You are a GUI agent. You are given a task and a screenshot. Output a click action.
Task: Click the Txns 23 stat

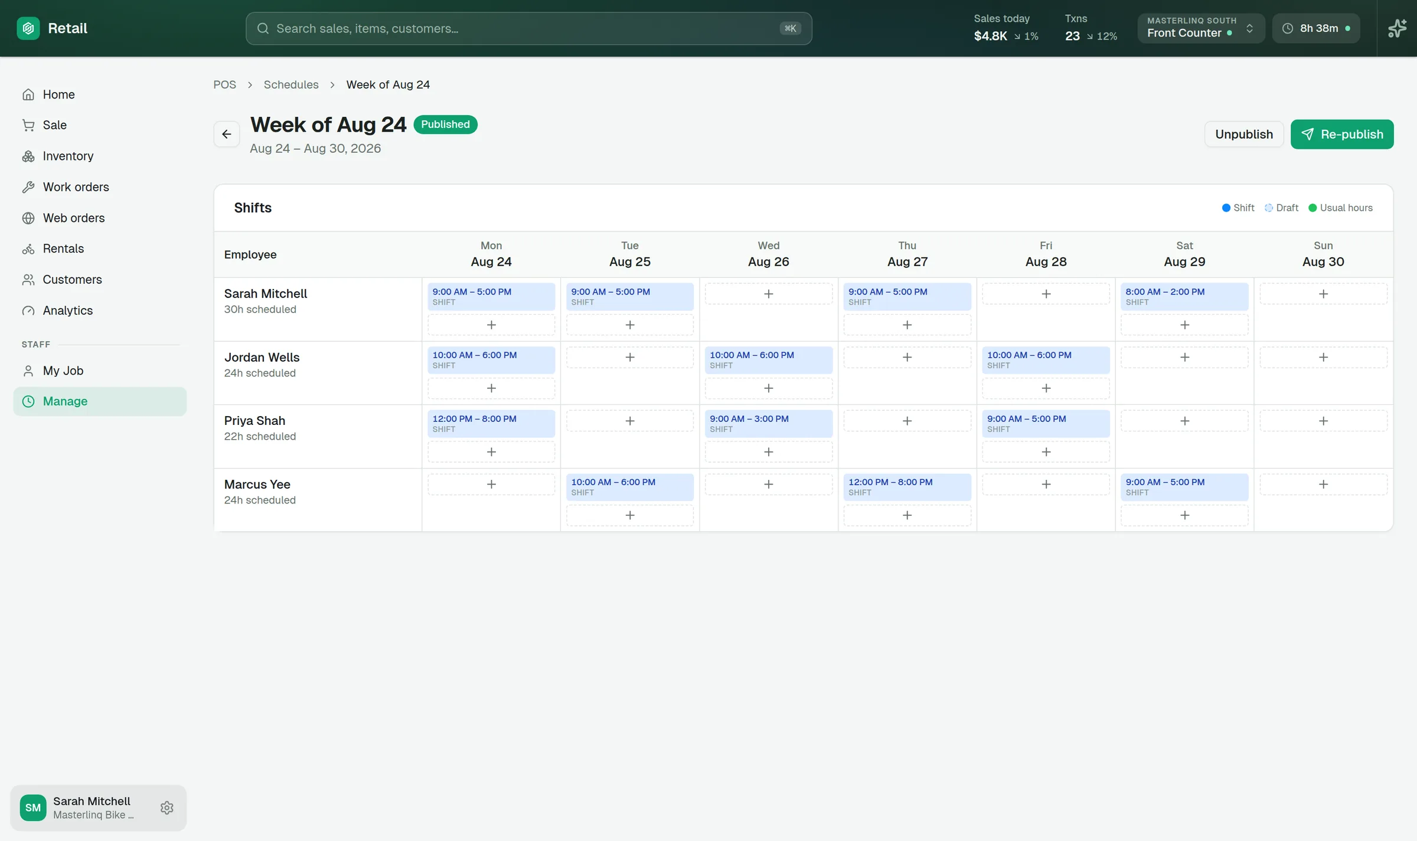click(1090, 28)
